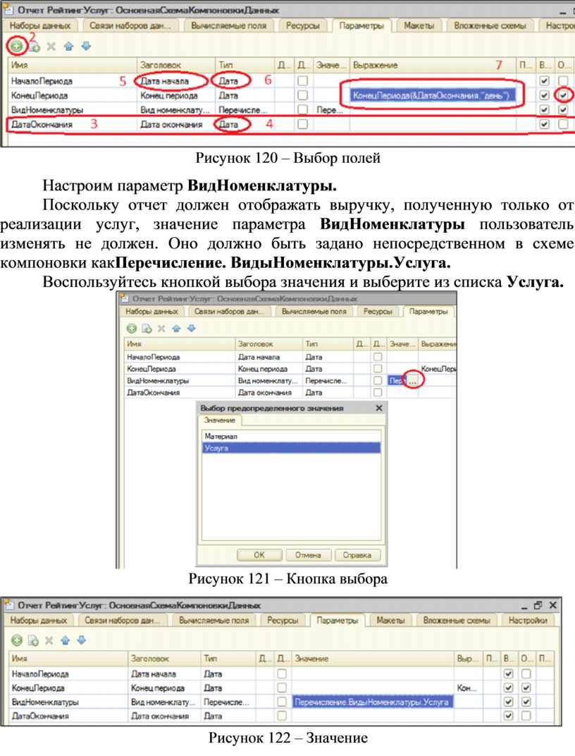Restore down the Figure 122 window
This screenshot has width=575, height=756.
point(538,604)
